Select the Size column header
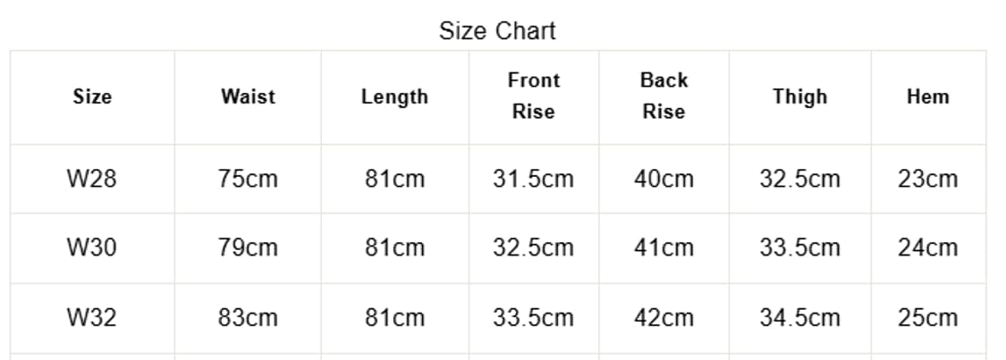 [92, 96]
